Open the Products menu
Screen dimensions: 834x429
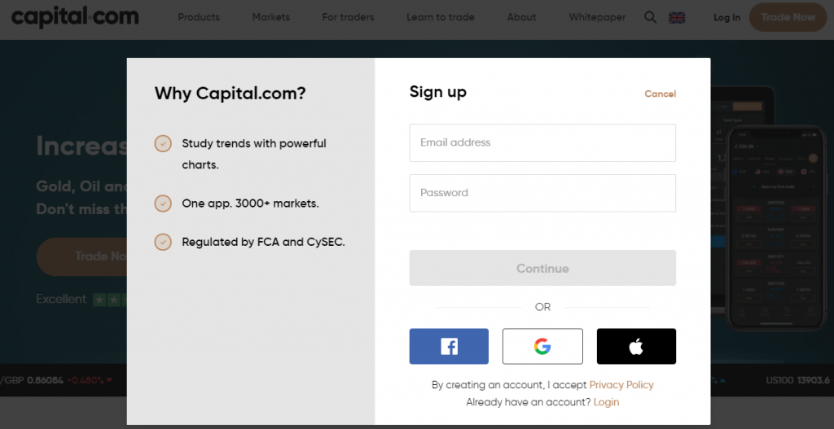(x=199, y=17)
